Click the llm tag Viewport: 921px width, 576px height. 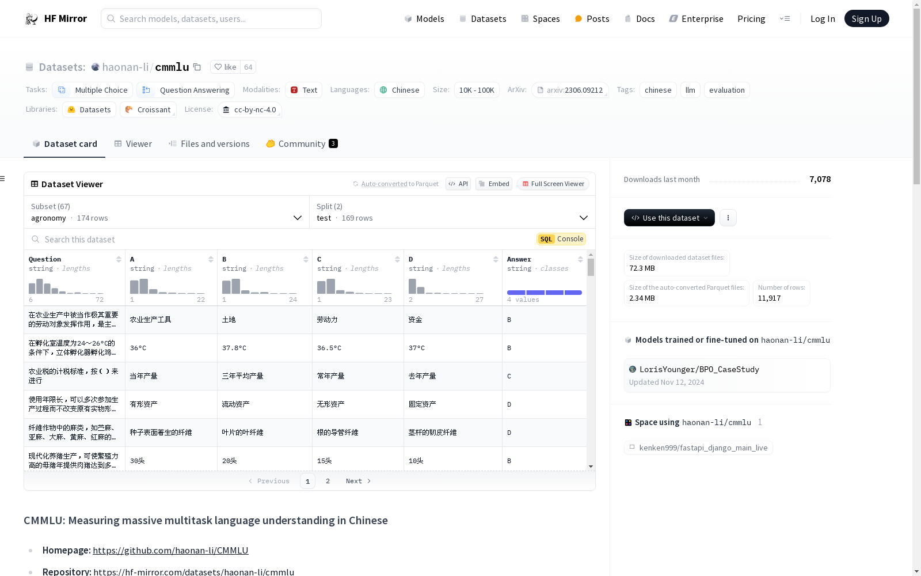690,90
